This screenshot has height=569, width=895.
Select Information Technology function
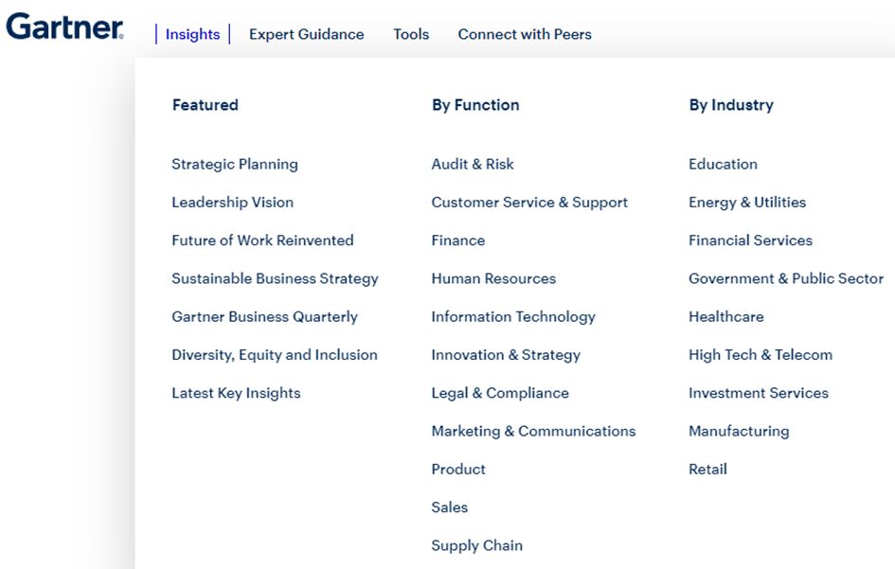click(513, 317)
